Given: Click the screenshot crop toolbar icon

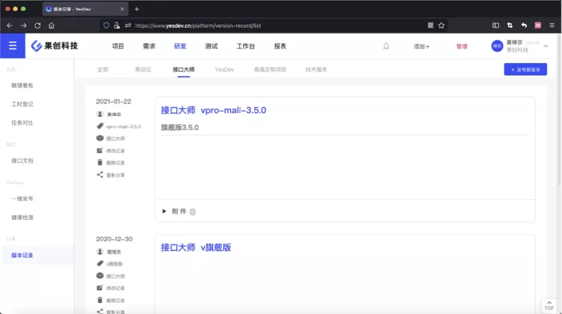Looking at the screenshot, I should point(509,25).
